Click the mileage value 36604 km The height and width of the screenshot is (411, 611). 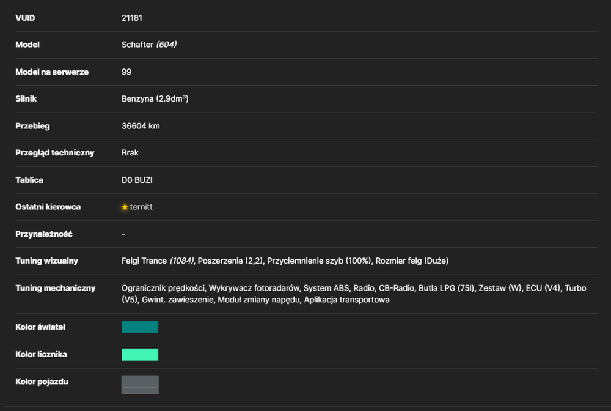pos(141,126)
